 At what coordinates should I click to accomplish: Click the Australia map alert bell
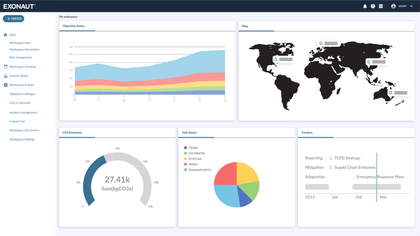pos(391,93)
